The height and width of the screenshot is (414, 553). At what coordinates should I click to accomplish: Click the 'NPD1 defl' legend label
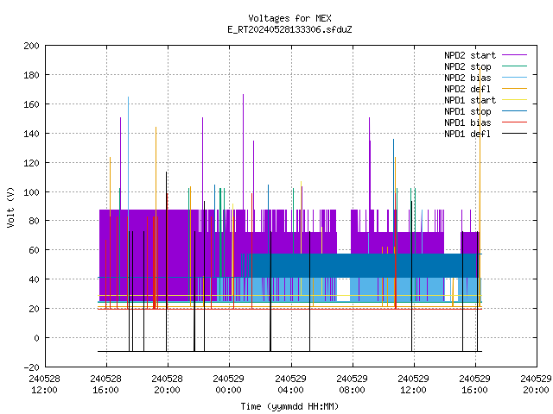click(x=467, y=135)
